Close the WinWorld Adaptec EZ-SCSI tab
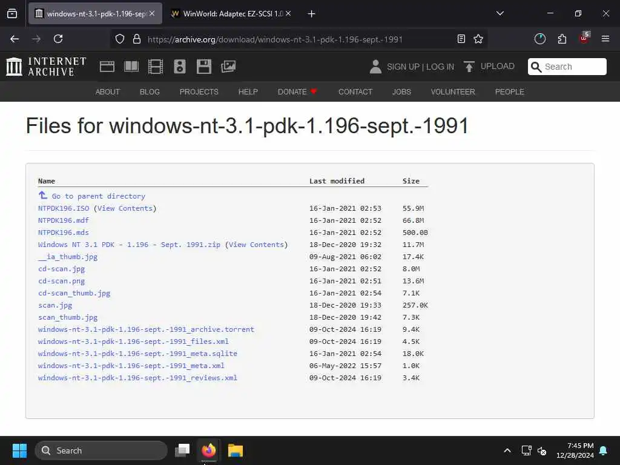Screen dimensions: 620x465 click(x=288, y=13)
